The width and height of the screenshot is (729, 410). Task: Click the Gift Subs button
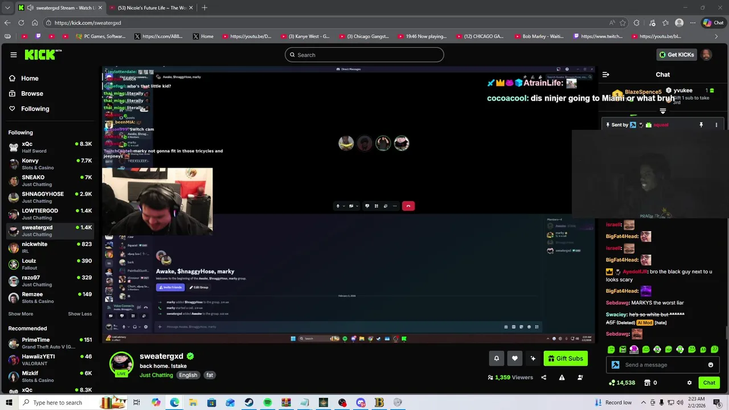pos(566,358)
